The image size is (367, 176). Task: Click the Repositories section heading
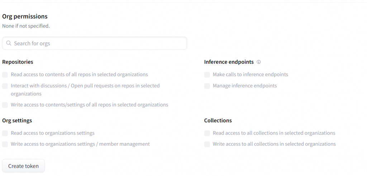(18, 62)
